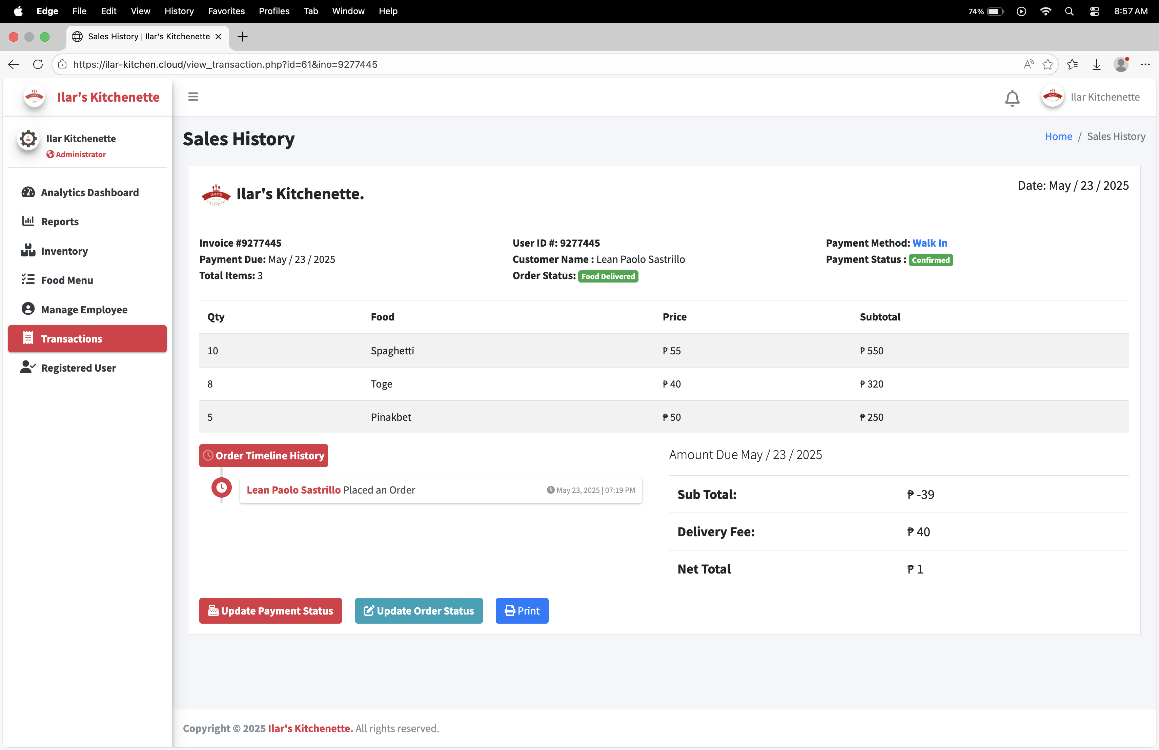The image size is (1159, 750).
Task: Open Analytics Dashboard from the sidebar
Action: point(89,192)
